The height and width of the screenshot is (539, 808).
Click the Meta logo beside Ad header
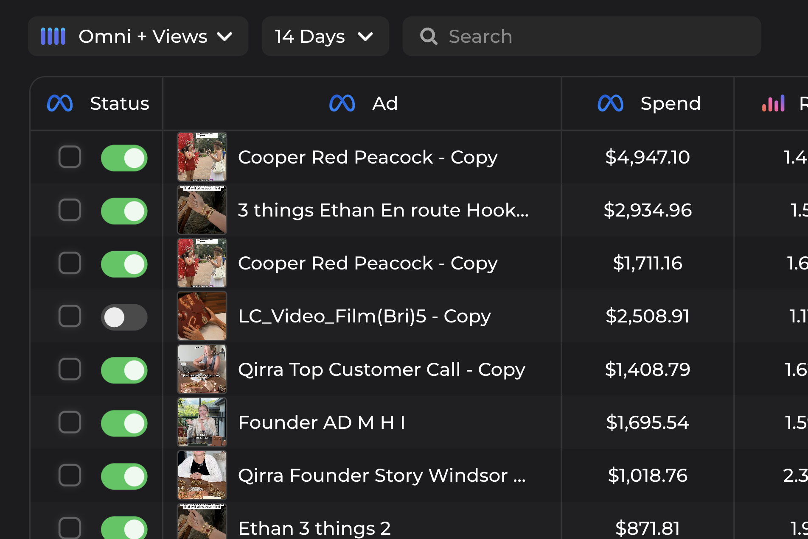coord(342,103)
